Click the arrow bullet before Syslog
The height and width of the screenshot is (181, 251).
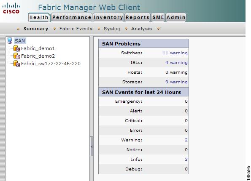99,29
